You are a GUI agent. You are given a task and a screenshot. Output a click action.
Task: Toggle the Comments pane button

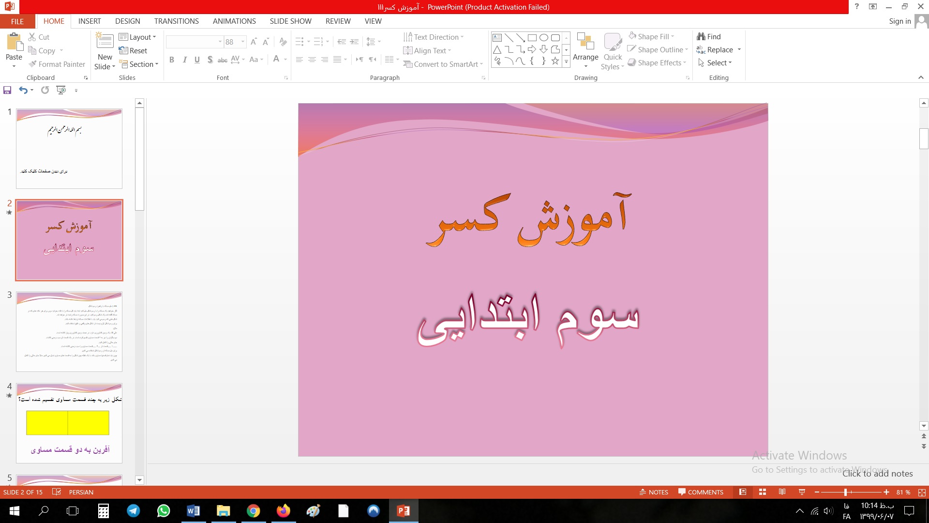coord(701,492)
